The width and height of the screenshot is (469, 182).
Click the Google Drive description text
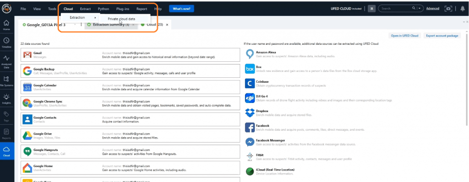coord(130,138)
